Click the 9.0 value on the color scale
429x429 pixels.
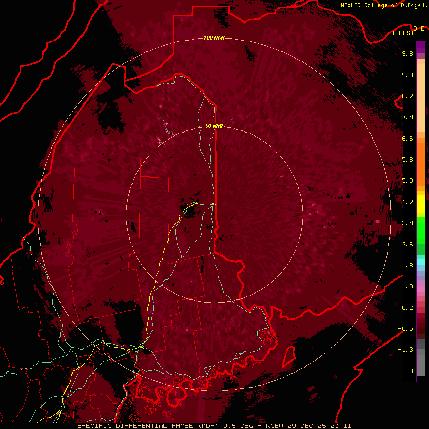(x=408, y=75)
